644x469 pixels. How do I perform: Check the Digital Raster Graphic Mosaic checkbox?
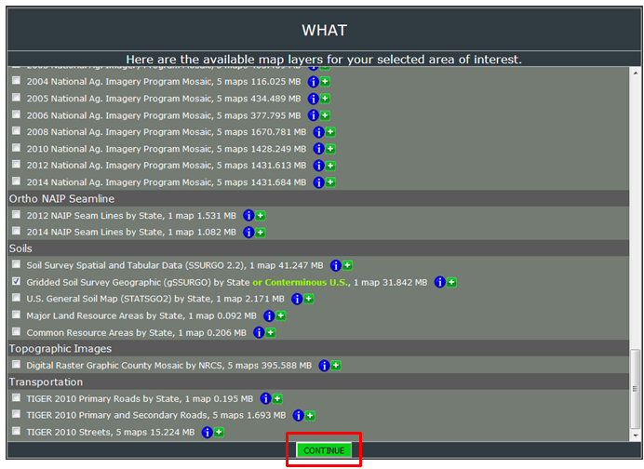[16, 364]
